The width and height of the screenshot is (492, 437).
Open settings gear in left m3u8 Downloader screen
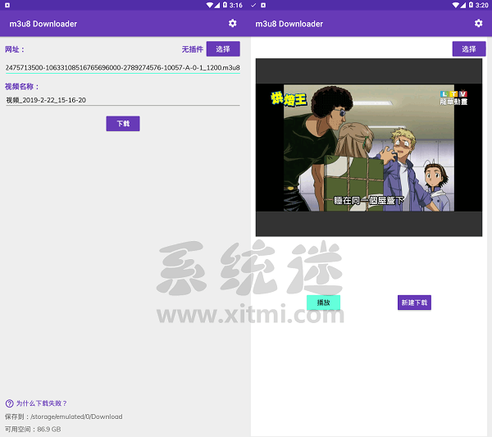coord(233,24)
